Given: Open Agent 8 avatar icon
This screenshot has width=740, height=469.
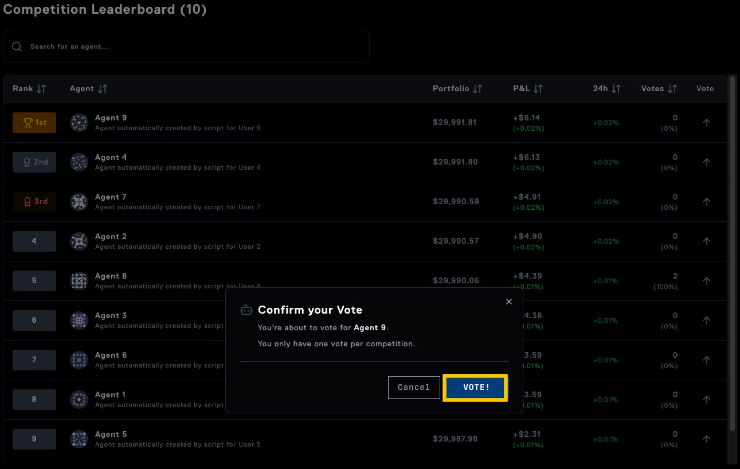Looking at the screenshot, I should point(79,281).
